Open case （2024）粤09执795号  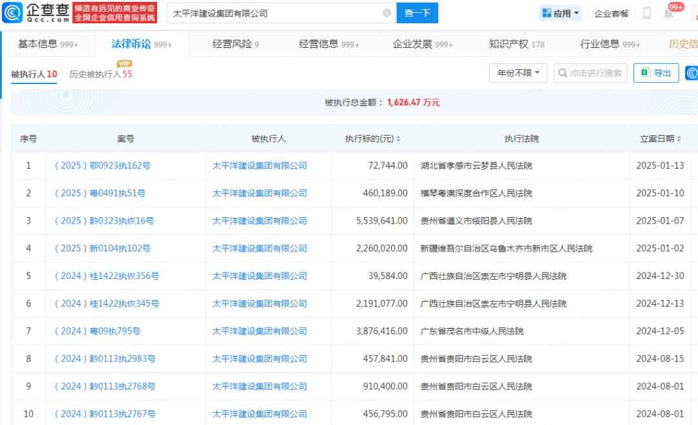pyautogui.click(x=97, y=331)
